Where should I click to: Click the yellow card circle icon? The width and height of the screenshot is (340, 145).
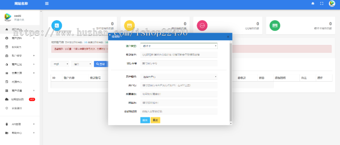coord(130,26)
